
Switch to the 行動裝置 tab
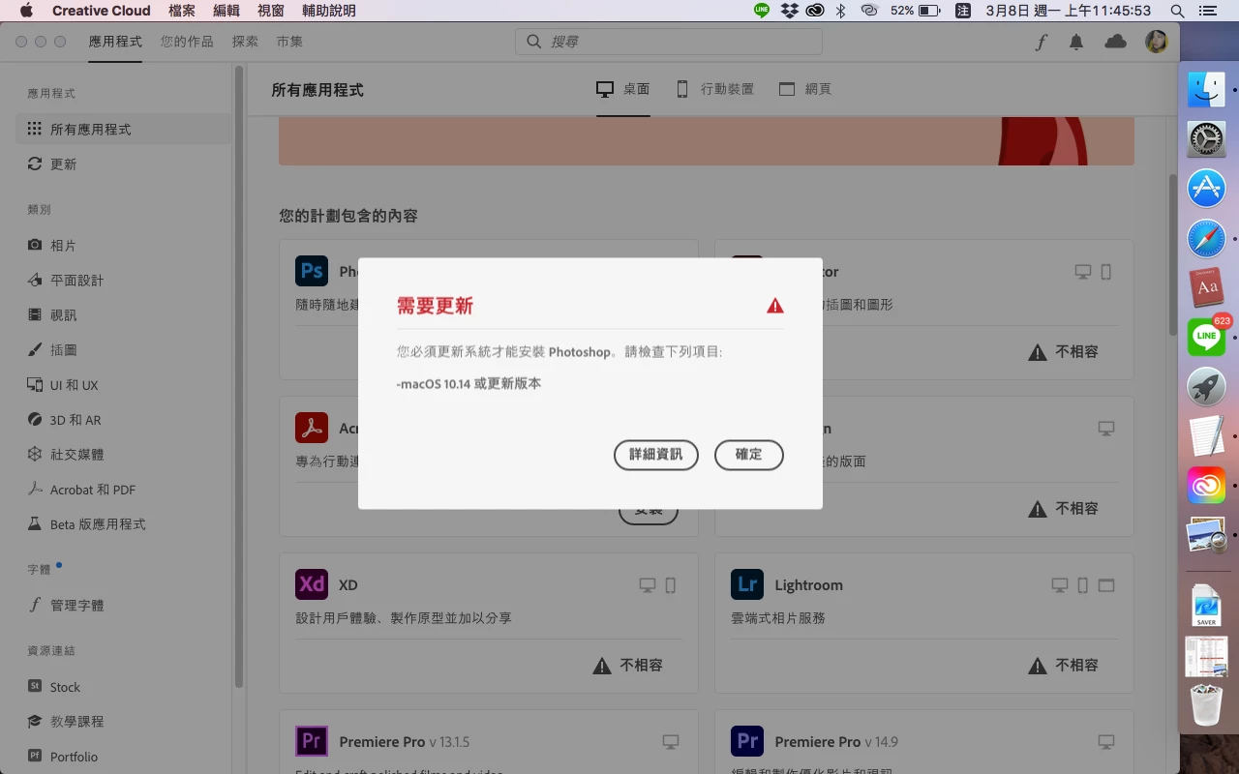714,89
